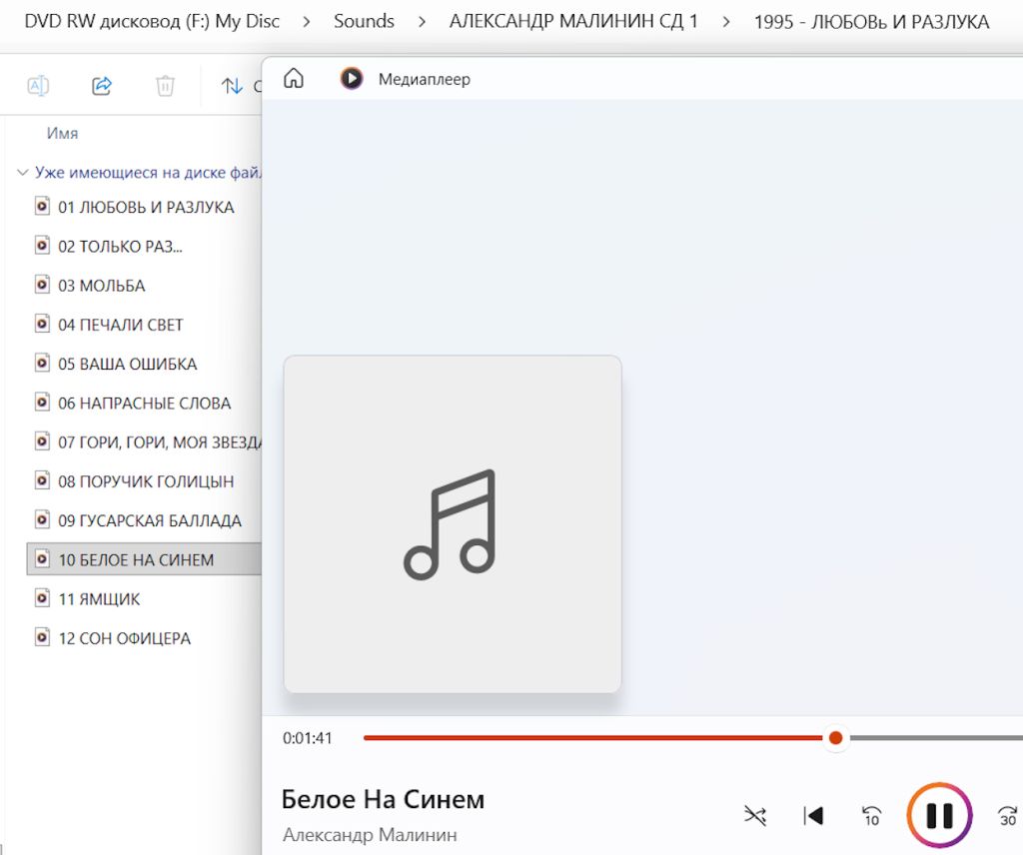Viewport: 1023px width, 855px height.
Task: Toggle shuffle playback
Action: [x=755, y=815]
